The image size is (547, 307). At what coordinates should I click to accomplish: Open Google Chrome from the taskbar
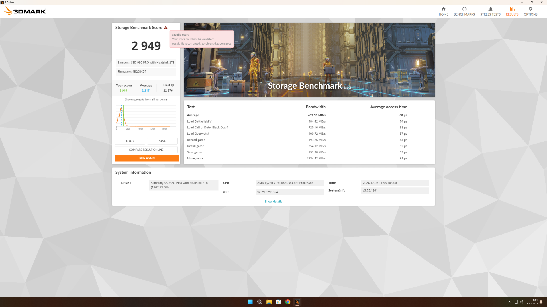288,302
